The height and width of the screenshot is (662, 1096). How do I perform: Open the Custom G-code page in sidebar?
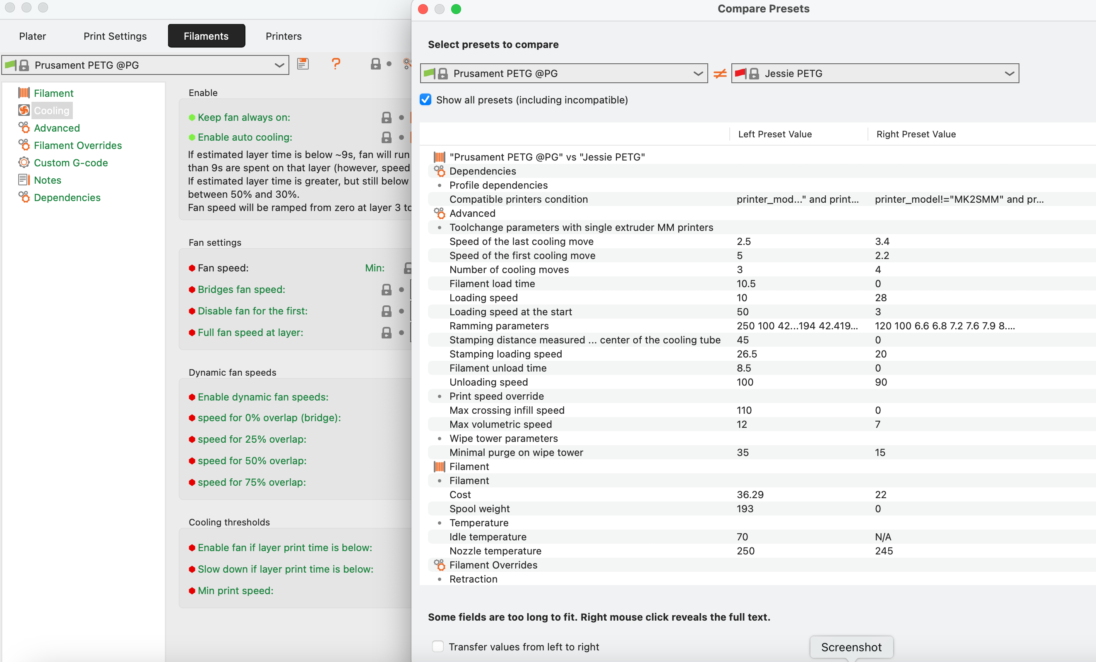(71, 163)
